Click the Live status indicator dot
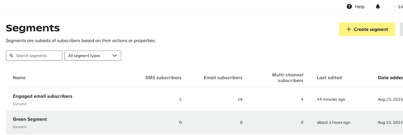The width and height of the screenshot is (403, 135). coord(395,7)
